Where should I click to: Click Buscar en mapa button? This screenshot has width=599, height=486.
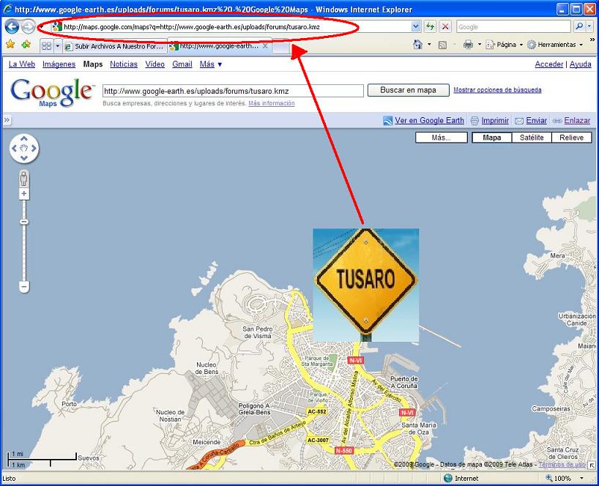(409, 90)
